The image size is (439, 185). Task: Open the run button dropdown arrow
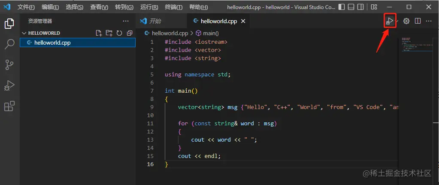click(397, 21)
